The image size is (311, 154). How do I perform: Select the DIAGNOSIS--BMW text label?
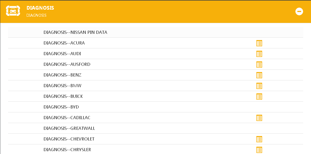coord(62,86)
